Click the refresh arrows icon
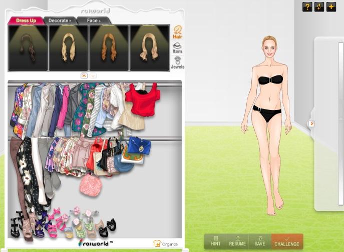Image resolution: width=344 pixels, height=252 pixels. [x=319, y=6]
